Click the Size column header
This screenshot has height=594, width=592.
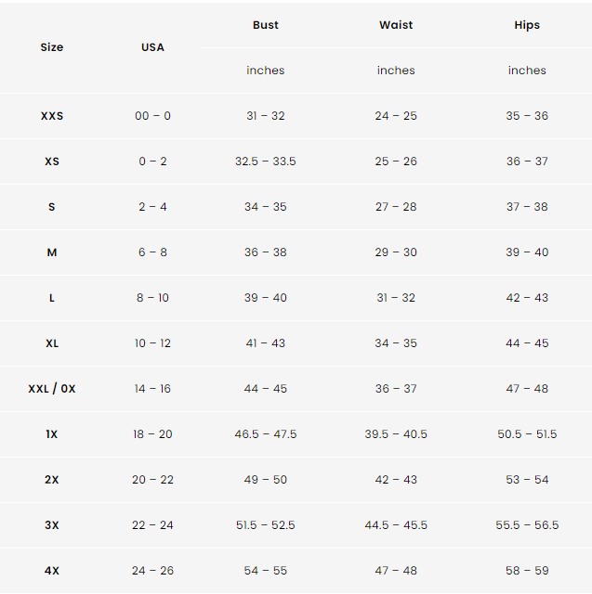coord(52,47)
